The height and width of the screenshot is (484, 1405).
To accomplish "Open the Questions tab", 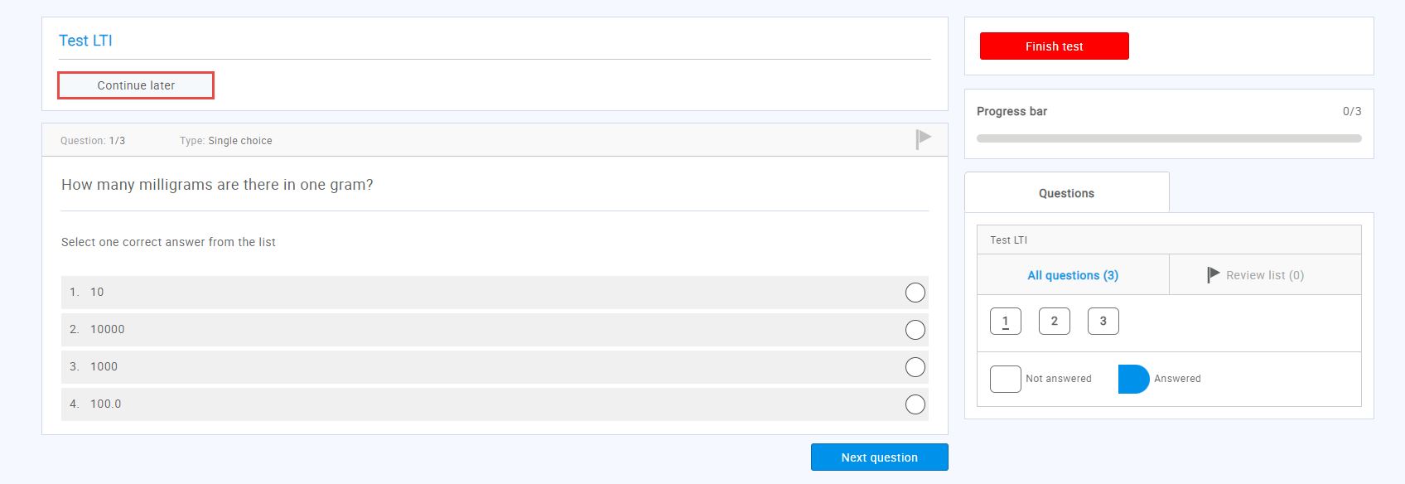I will click(1066, 193).
